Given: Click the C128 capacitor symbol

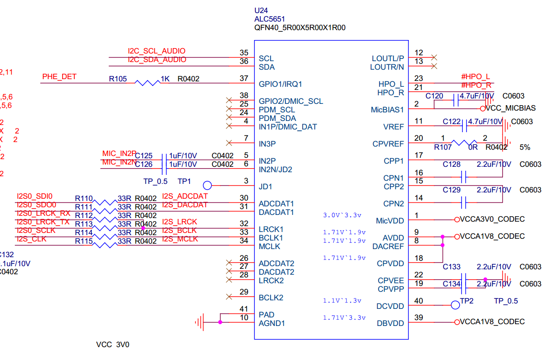Looking at the screenshot, I should point(463,177).
